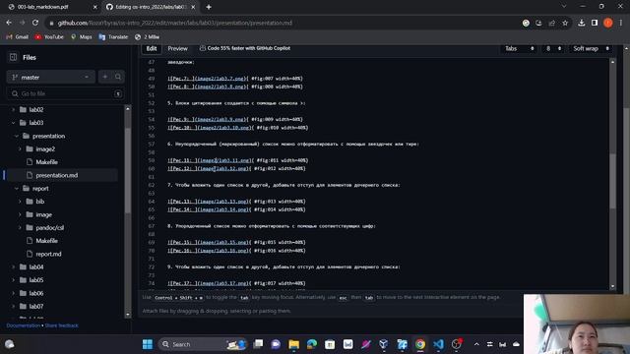Click the Share feedback link

(x=61, y=325)
